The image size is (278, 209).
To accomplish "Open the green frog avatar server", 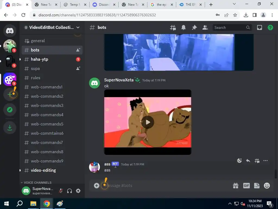I will (x=10, y=46).
